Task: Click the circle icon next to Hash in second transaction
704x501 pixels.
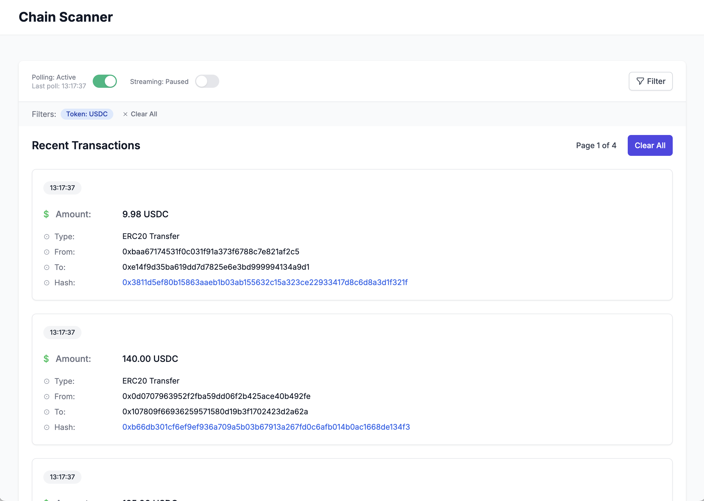Action: click(47, 427)
